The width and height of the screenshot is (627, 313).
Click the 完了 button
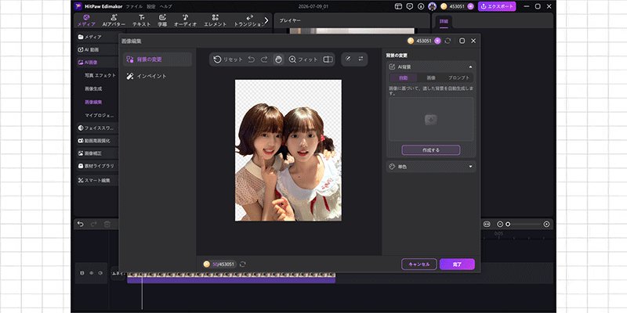pyautogui.click(x=457, y=264)
